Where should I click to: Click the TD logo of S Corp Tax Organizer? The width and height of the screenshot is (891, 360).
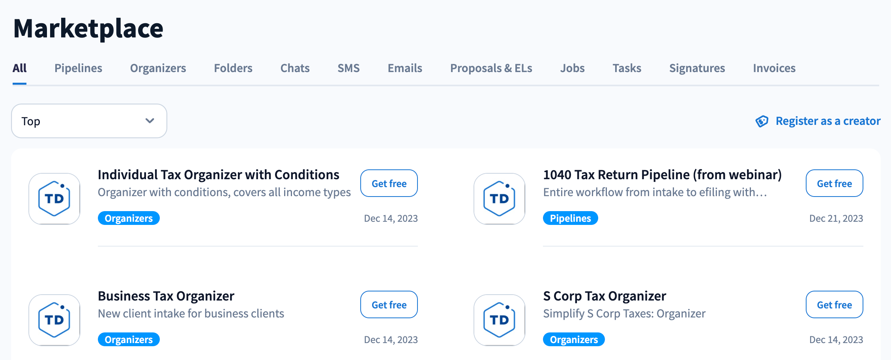coord(500,320)
